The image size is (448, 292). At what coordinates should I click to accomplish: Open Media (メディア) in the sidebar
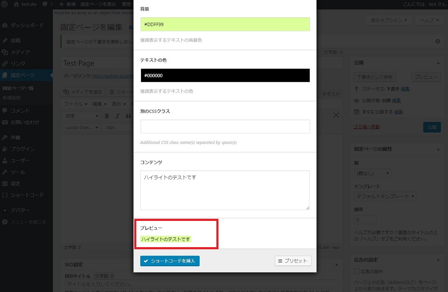pyautogui.click(x=20, y=52)
